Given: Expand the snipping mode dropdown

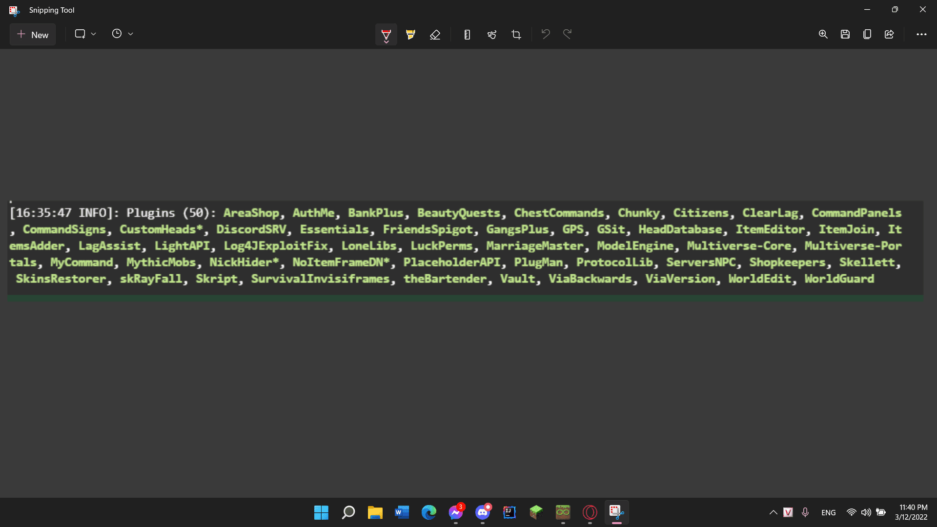Looking at the screenshot, I should (x=85, y=34).
